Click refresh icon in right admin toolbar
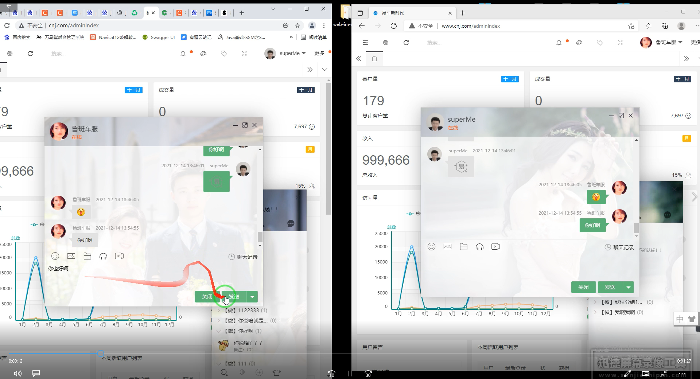 pyautogui.click(x=406, y=43)
